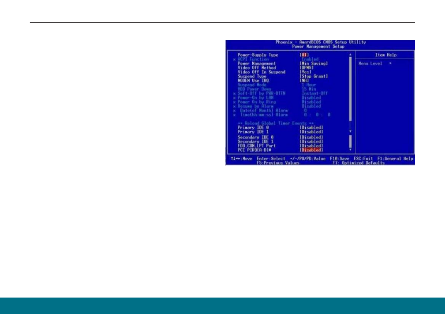Click the F7: Optimized Defaults hint
Screen dimensions: 445x314
point(358,163)
